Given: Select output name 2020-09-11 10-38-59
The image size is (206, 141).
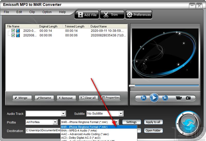Looking at the screenshot, I should coord(107,31).
